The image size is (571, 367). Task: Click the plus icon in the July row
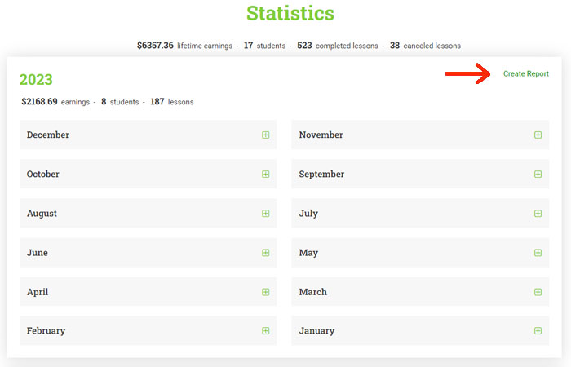538,214
